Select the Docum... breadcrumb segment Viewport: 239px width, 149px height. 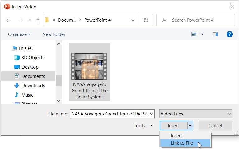point(67,20)
